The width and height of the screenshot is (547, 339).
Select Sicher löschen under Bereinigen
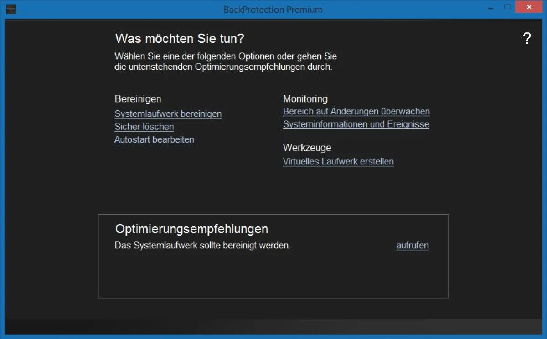pyautogui.click(x=144, y=127)
